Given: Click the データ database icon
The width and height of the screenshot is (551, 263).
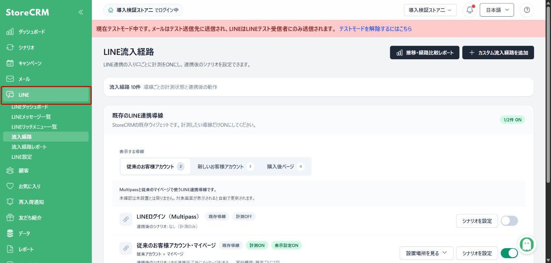Looking at the screenshot, I should coord(10,233).
